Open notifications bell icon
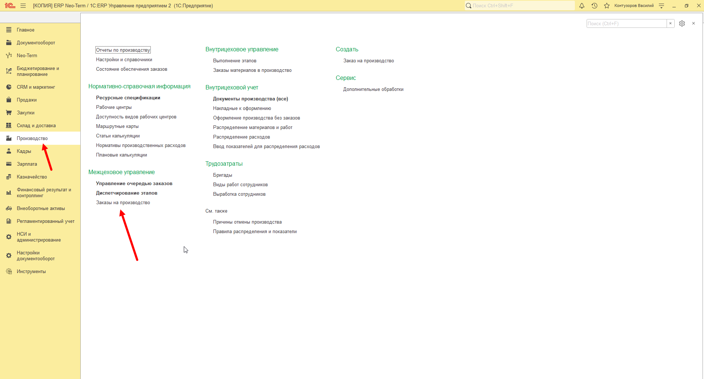The width and height of the screenshot is (704, 379). [582, 5]
